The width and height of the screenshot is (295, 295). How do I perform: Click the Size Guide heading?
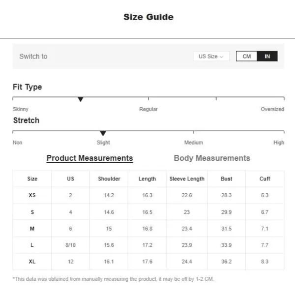(148, 17)
